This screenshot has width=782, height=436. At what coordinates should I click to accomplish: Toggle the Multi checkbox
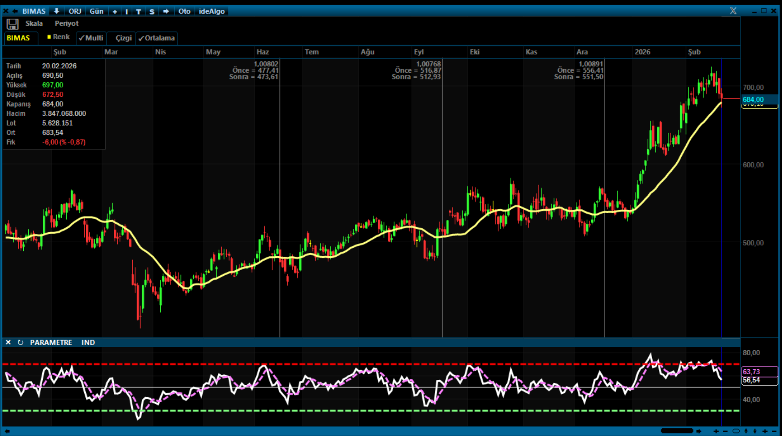coord(91,38)
